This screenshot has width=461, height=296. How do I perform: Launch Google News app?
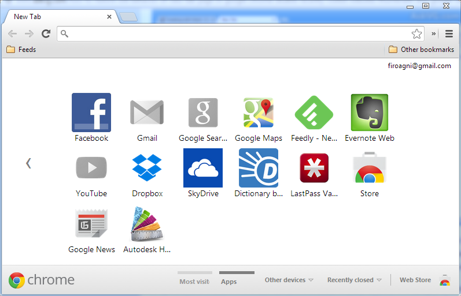pos(91,223)
